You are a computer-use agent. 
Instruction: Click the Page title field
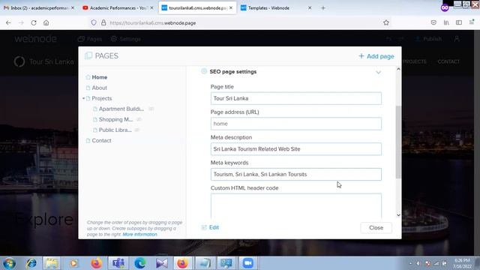point(296,98)
